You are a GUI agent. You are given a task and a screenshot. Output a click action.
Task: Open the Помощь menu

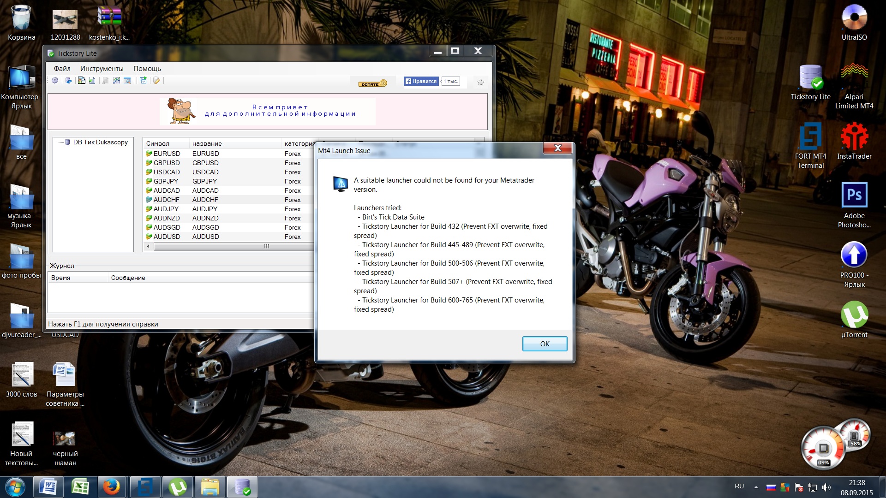click(147, 69)
